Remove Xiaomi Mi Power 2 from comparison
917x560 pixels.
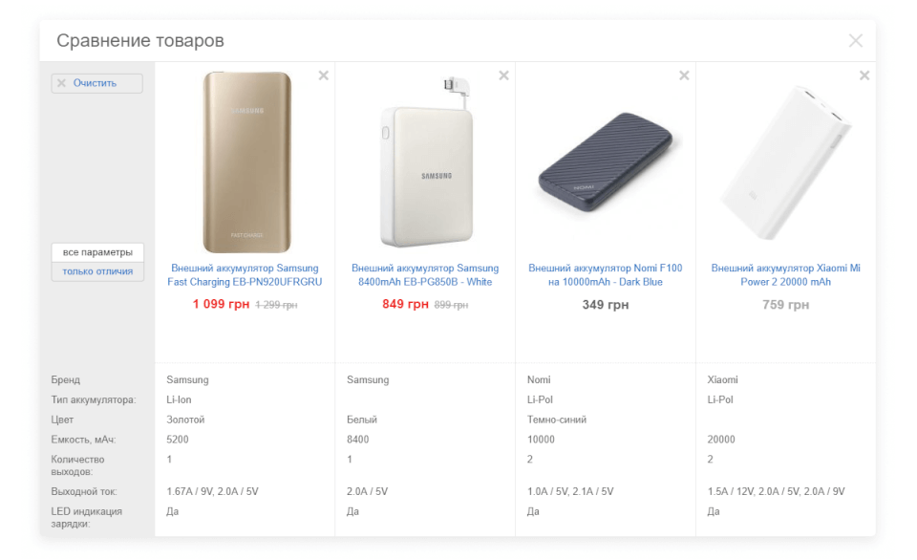tap(864, 76)
